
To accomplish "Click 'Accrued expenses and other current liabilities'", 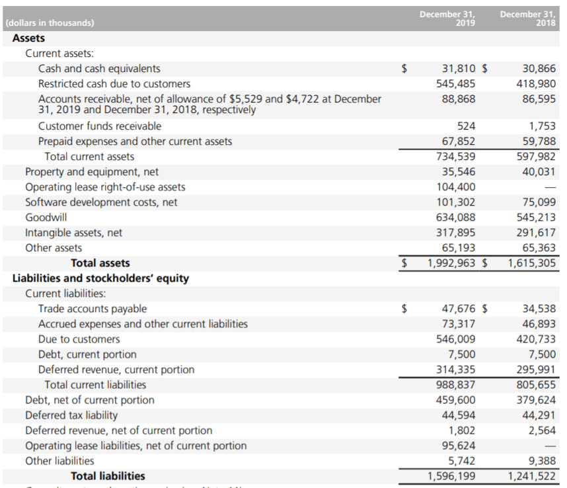I will [143, 324].
